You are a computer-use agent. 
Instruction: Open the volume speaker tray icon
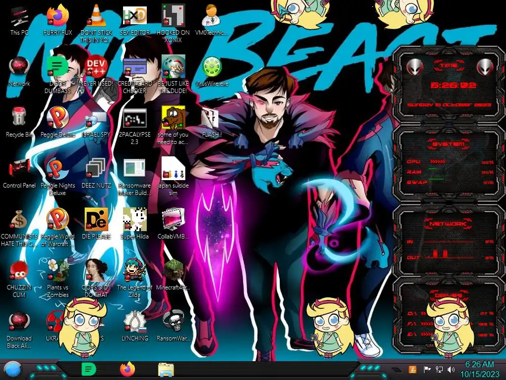(x=451, y=369)
